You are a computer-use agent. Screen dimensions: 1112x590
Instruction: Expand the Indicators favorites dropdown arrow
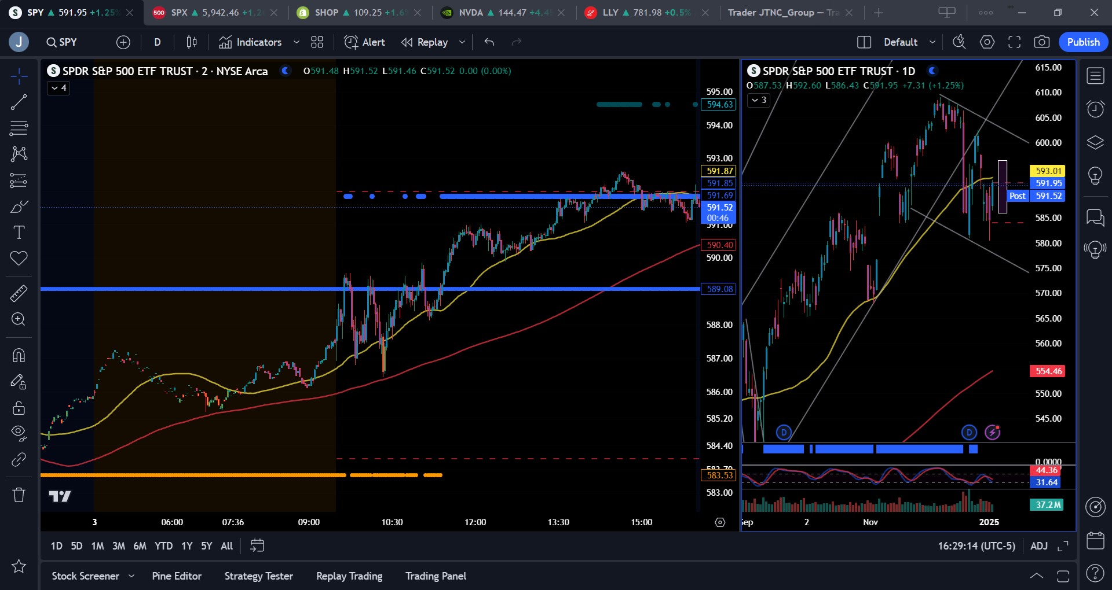tap(297, 42)
